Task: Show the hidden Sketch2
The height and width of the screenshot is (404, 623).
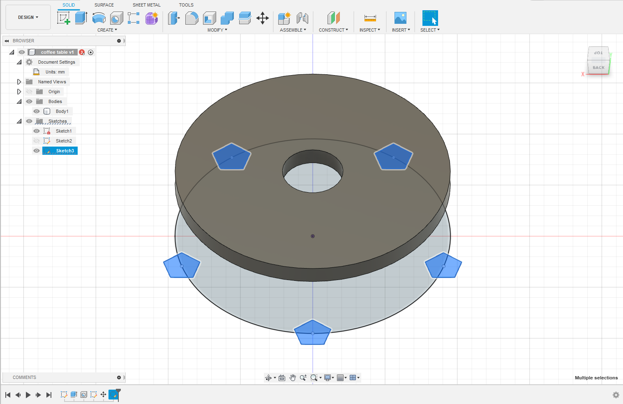Action: (37, 141)
